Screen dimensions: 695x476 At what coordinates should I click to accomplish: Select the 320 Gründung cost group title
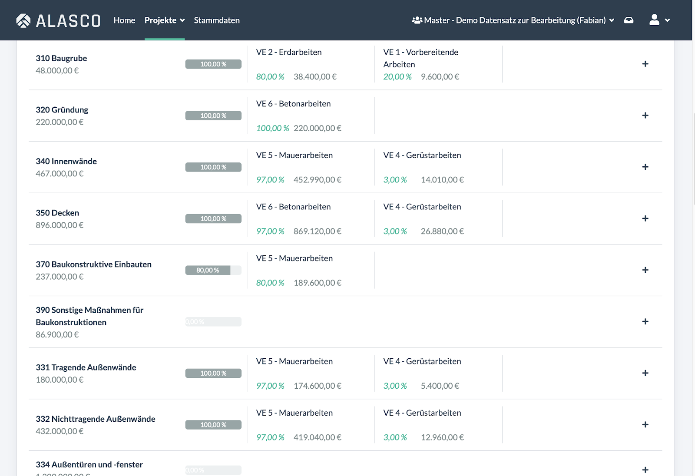point(62,110)
